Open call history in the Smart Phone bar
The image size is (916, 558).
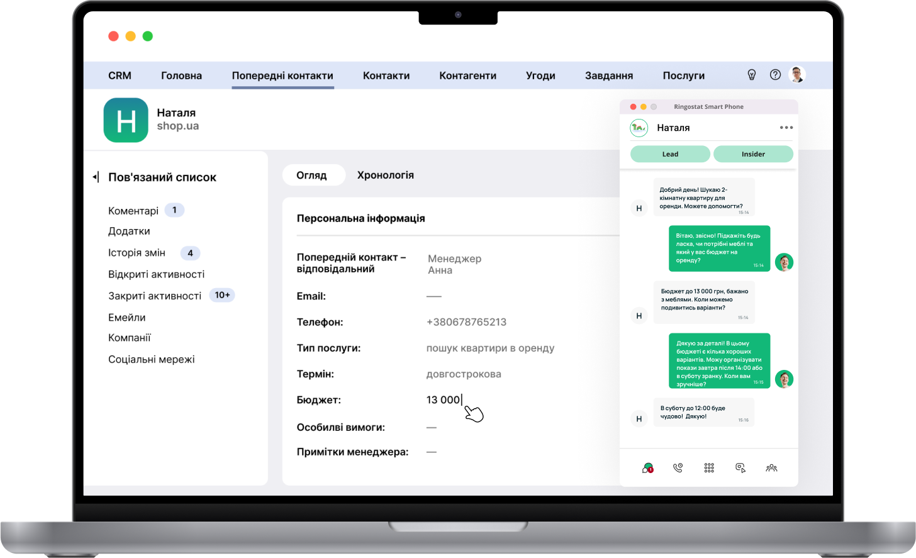tap(678, 467)
